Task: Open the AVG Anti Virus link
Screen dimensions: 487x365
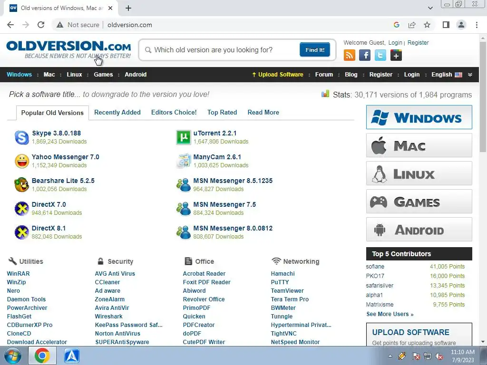Action: tap(115, 273)
